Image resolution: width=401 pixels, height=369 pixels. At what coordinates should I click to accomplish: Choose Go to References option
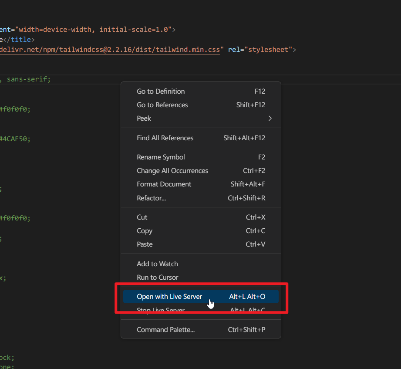coord(162,105)
